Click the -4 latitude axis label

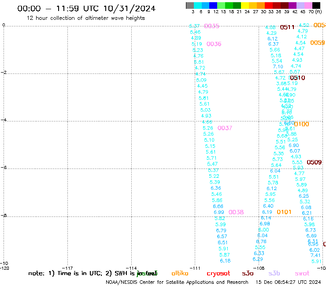(x=4, y=120)
